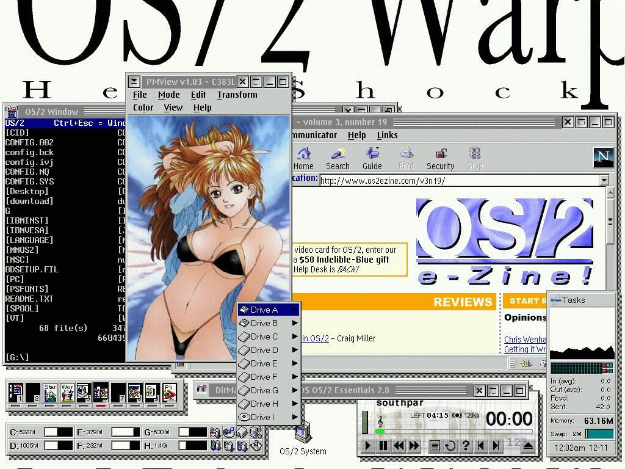Click README.TXT in the OS/2 Window
The height and width of the screenshot is (469, 625).
click(x=29, y=299)
